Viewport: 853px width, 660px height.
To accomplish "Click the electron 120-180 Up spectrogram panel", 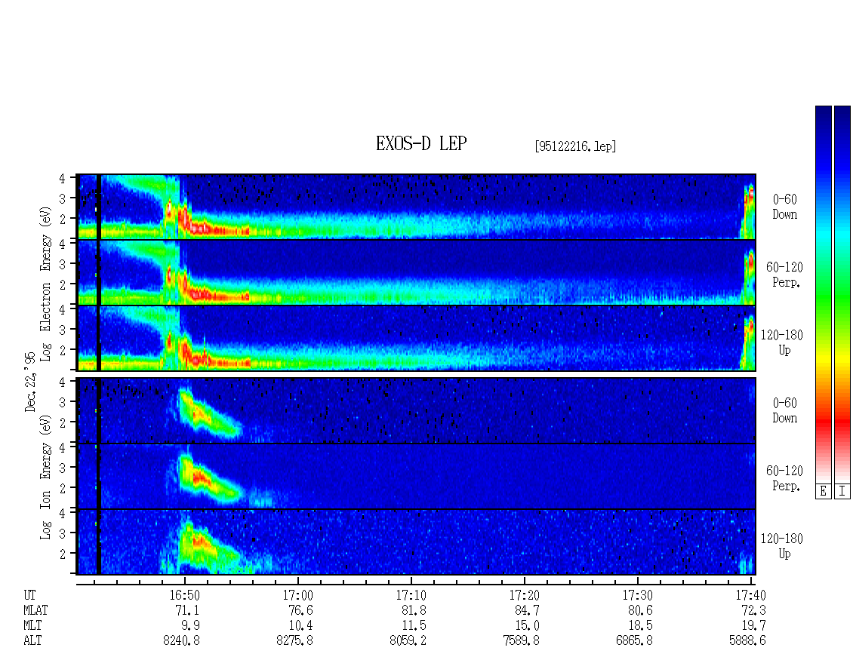I will pos(416,338).
